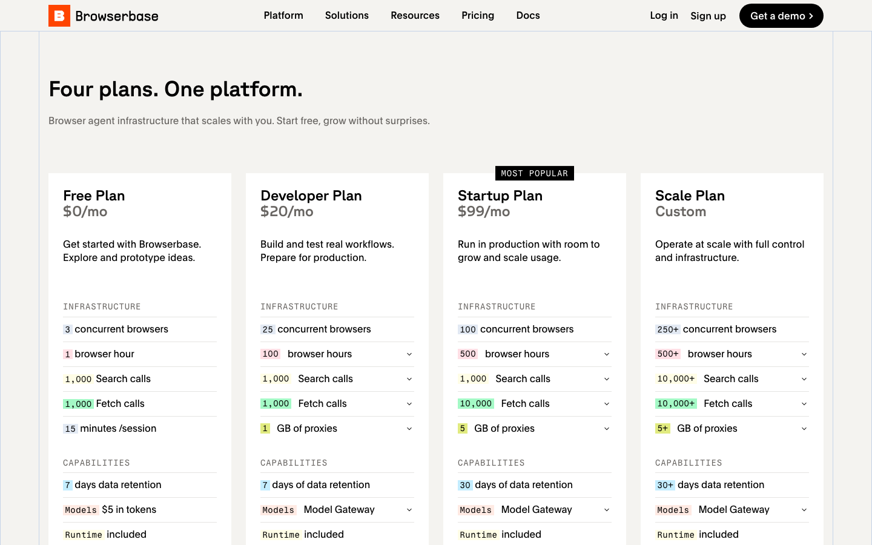Expand Scale Plan 10,000+ Search calls row
This screenshot has width=872, height=545.
[x=732, y=379]
